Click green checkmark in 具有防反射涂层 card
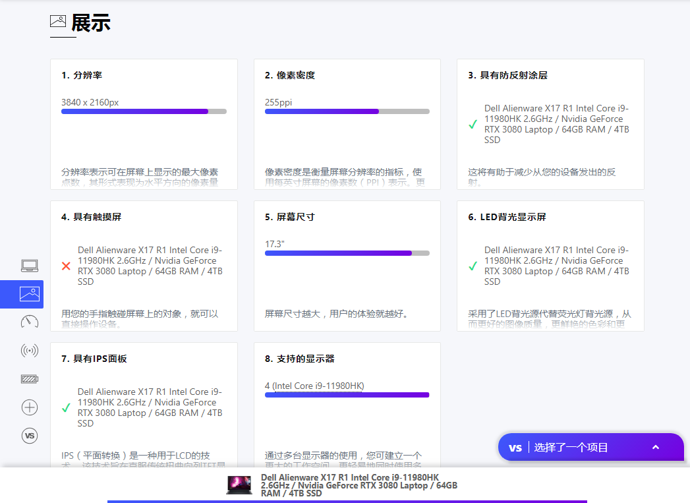 pos(473,124)
